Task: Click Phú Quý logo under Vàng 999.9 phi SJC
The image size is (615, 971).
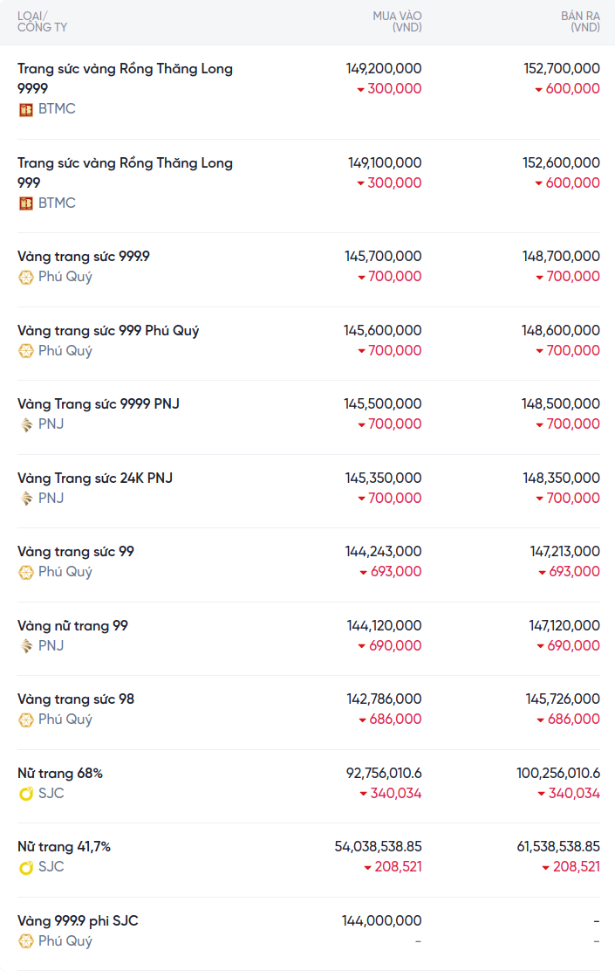Action: tap(26, 941)
